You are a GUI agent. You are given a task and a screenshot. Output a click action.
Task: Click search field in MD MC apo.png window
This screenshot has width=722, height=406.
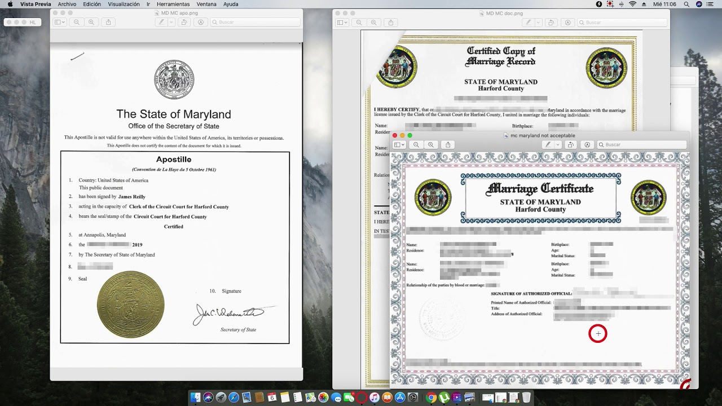click(x=256, y=22)
